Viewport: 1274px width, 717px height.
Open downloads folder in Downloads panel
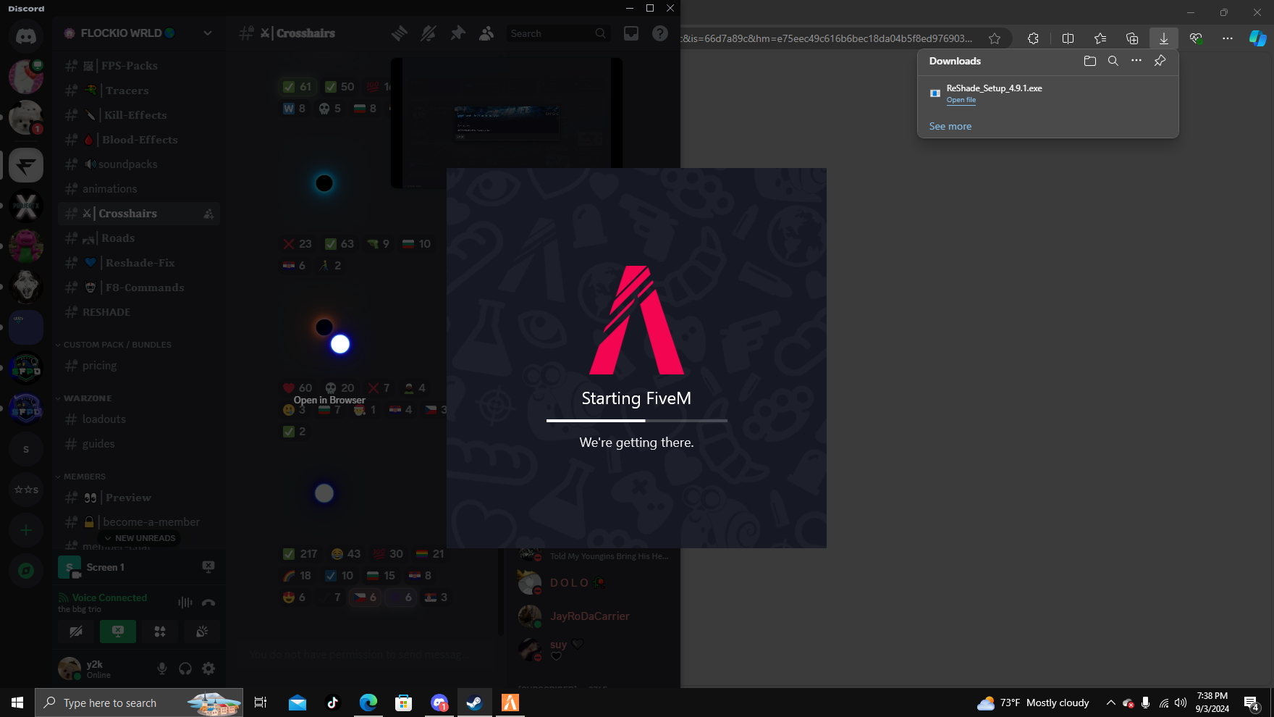1090,61
